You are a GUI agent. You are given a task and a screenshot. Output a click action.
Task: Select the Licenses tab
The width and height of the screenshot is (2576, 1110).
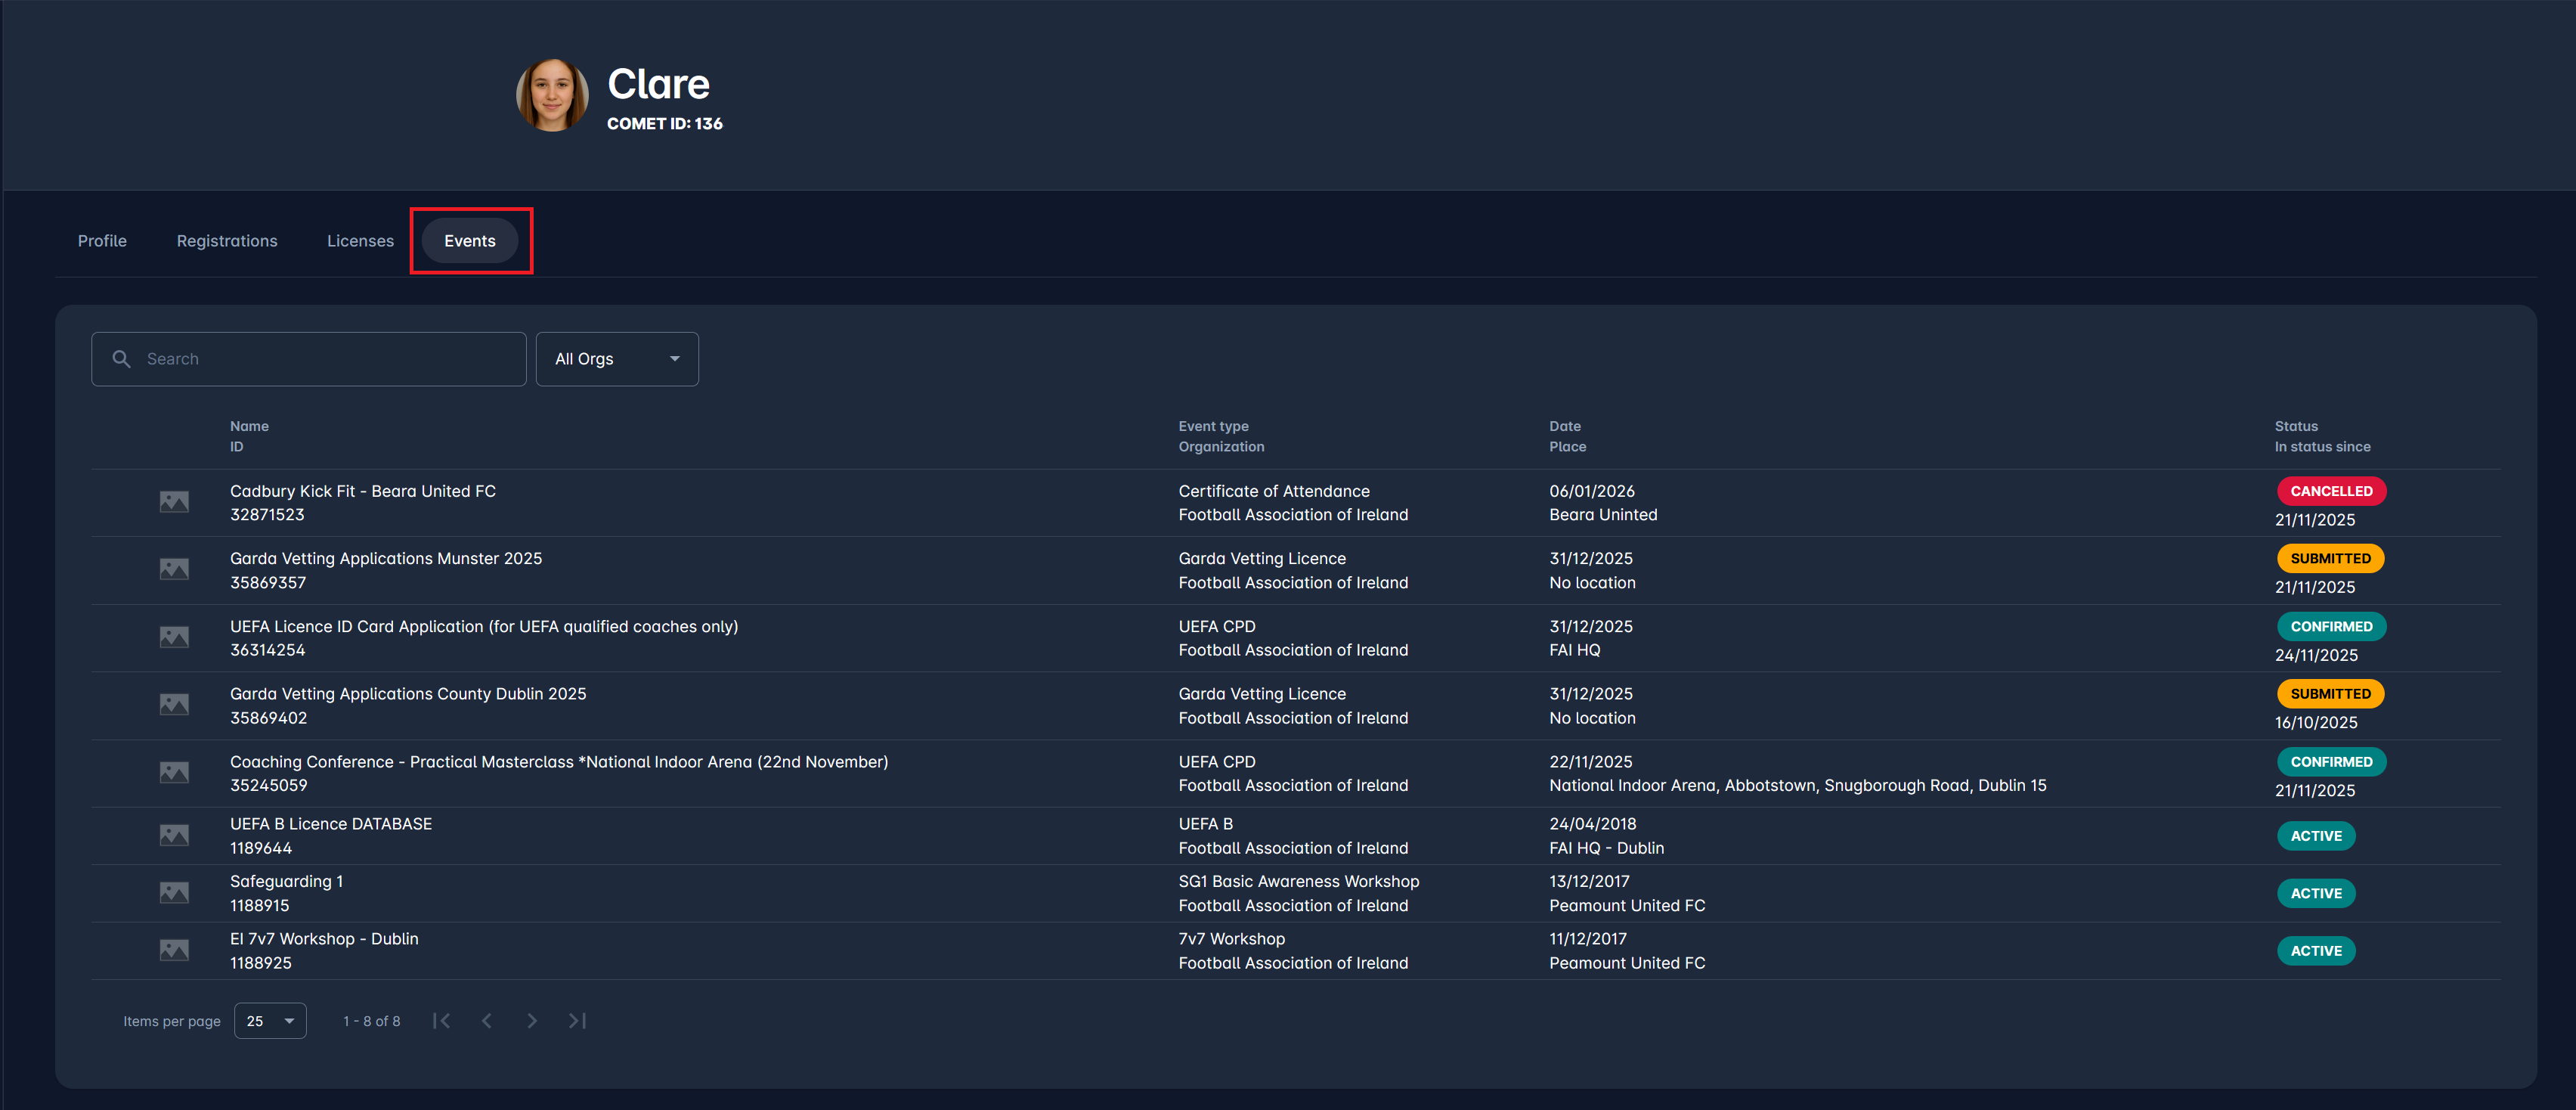pyautogui.click(x=360, y=241)
